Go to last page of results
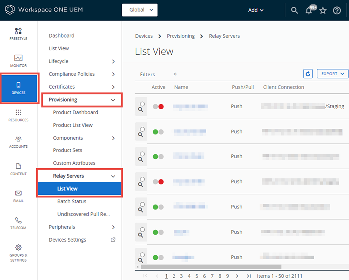This screenshot has height=280, width=349. [249, 276]
